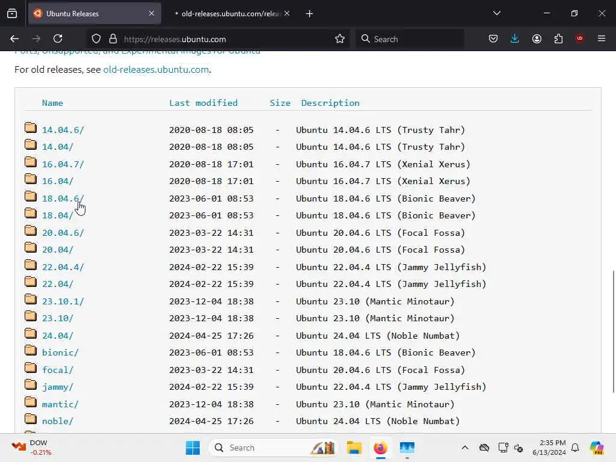
Task: Bookmark this page with the star
Action: tap(340, 39)
